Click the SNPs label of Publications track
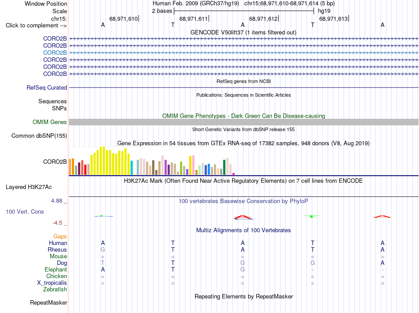The image size is (419, 313). [60, 108]
